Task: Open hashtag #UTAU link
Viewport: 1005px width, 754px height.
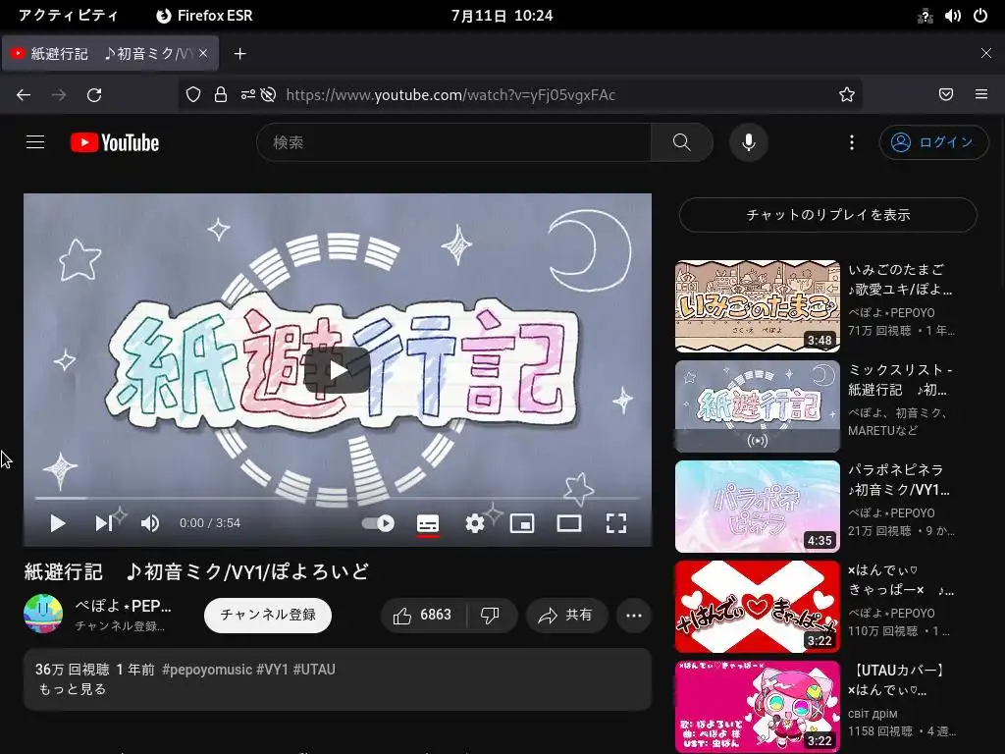Action: click(314, 670)
